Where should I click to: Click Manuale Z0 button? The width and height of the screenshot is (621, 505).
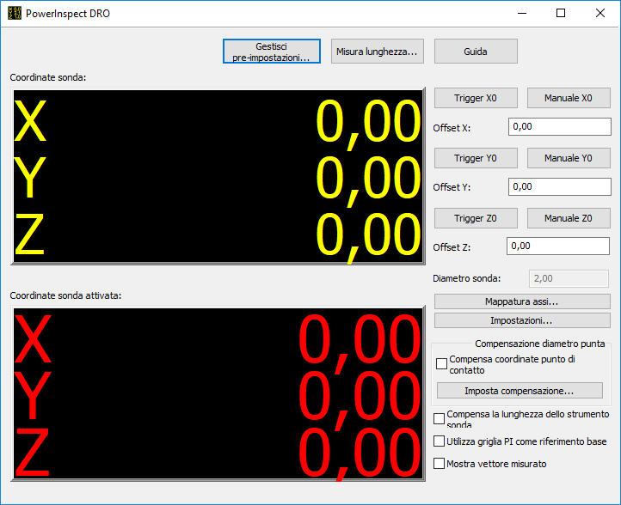tap(569, 218)
